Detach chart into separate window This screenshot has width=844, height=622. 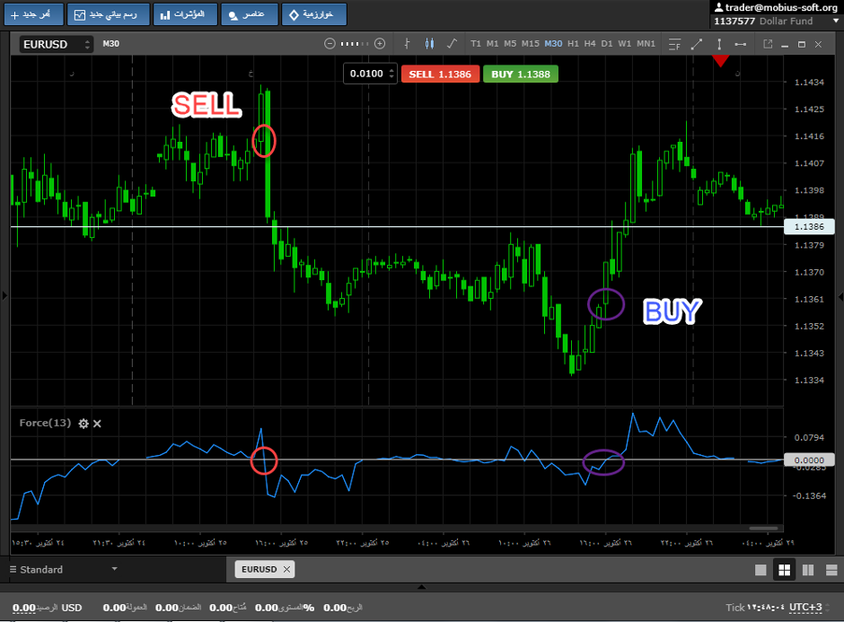tap(768, 44)
